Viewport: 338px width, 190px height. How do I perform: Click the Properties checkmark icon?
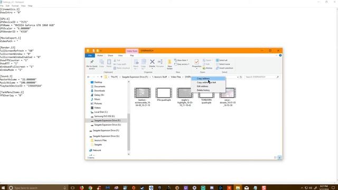pos(196,62)
